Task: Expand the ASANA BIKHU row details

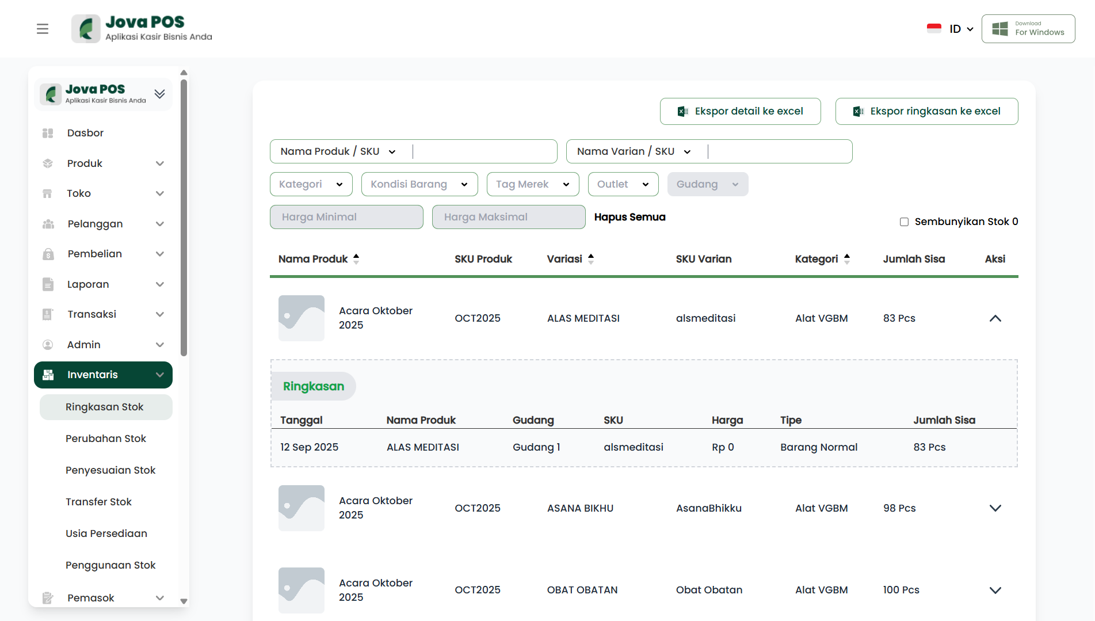Action: tap(995, 508)
